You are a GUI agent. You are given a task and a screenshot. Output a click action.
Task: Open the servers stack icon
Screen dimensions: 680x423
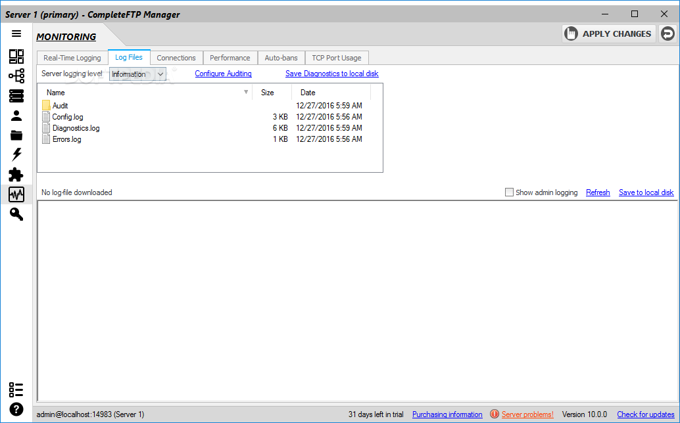click(x=16, y=96)
